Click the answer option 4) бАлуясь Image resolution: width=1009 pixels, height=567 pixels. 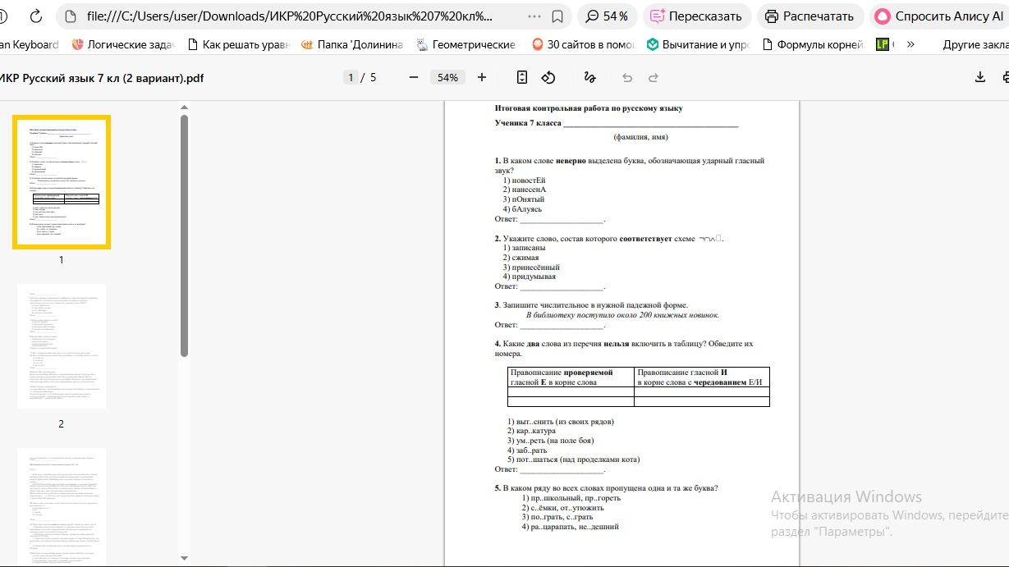coord(522,209)
